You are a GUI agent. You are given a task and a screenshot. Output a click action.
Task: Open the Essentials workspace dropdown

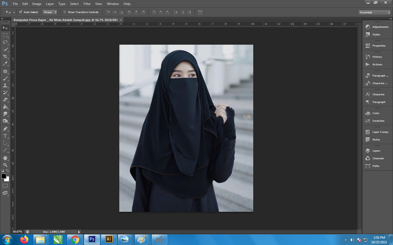tap(374, 13)
